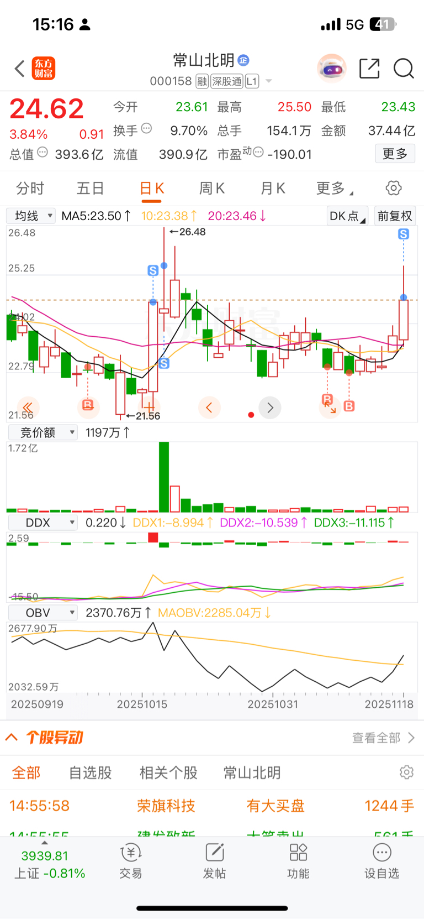424x919 pixels.
Task: Expand 上证 index mini bar
Action: (x=45, y=843)
